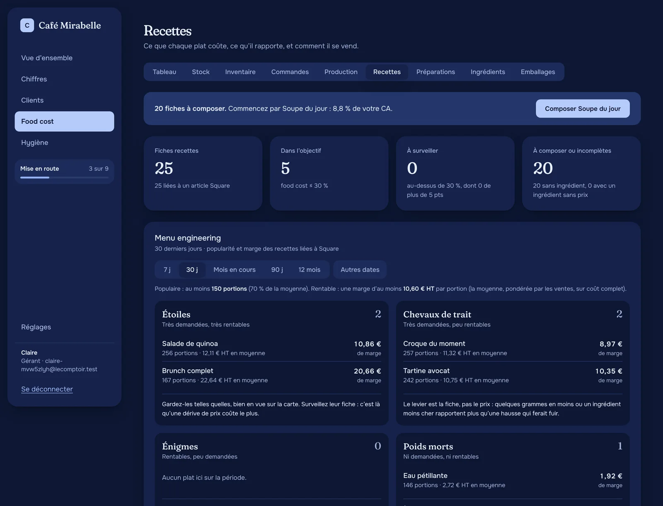Open the À surveiller card
This screenshot has height=506, width=663.
(x=455, y=173)
